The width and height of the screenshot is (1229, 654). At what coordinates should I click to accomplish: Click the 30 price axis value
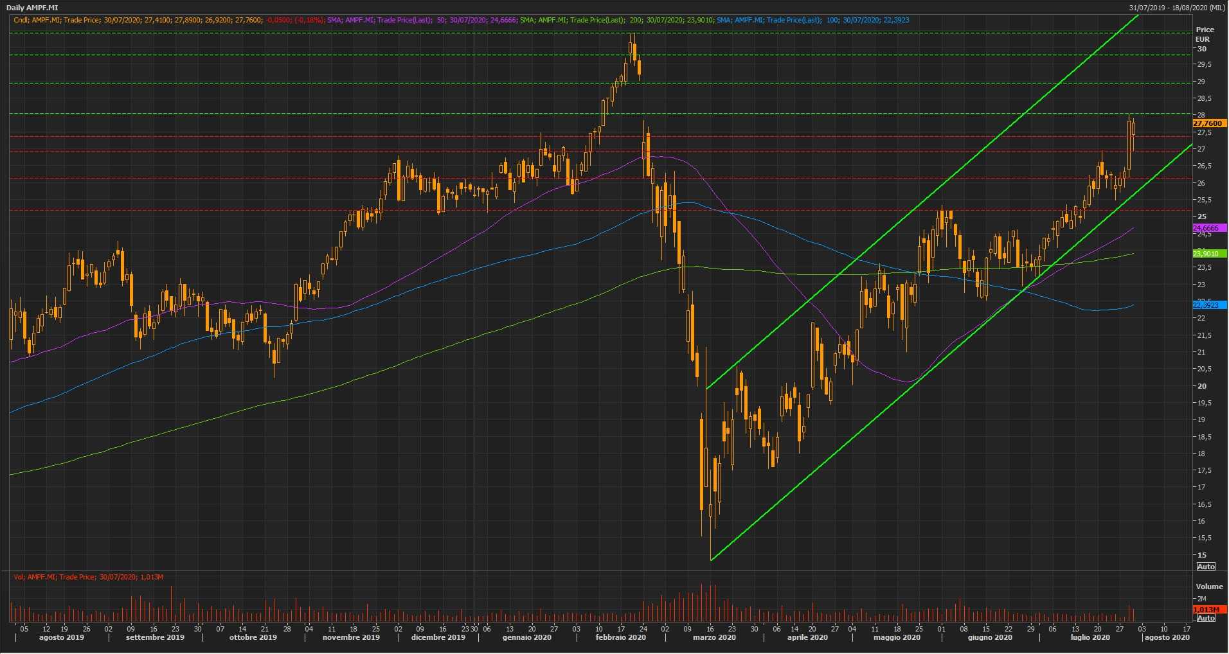coord(1201,49)
